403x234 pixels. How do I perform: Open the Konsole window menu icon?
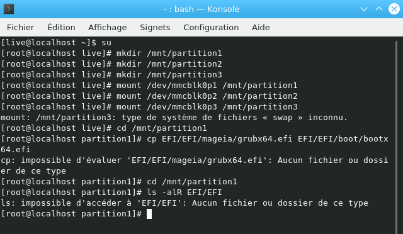[x=9, y=9]
